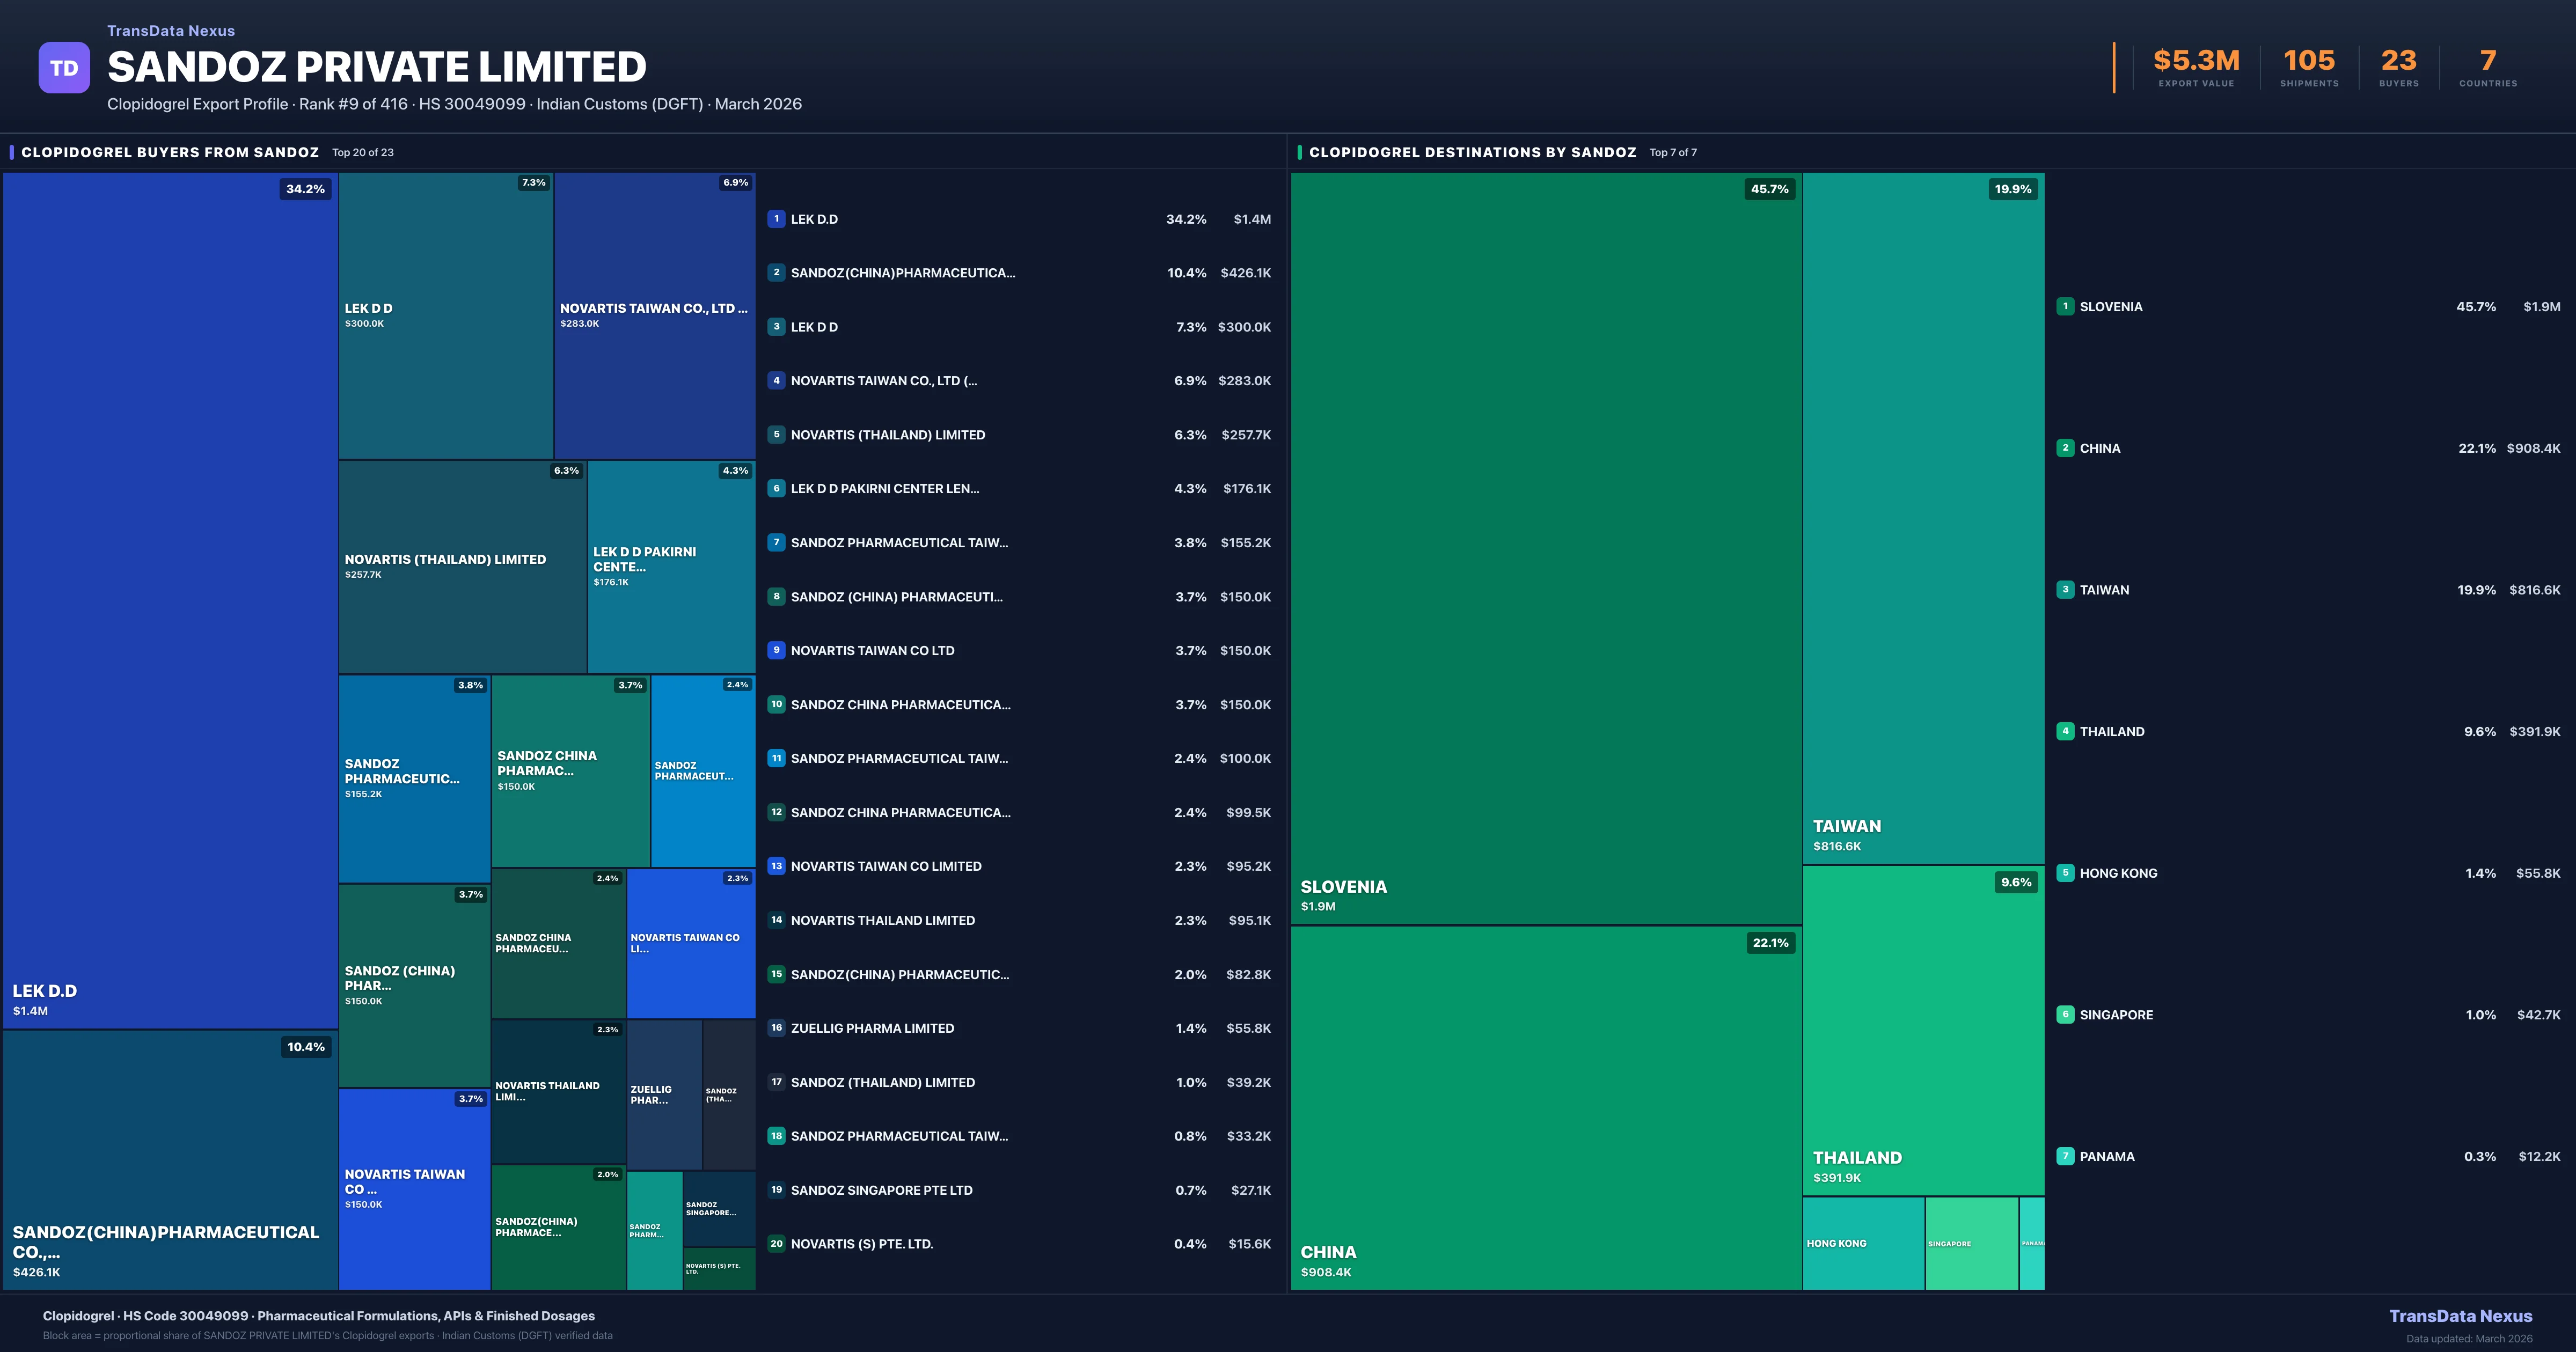2576x1352 pixels.
Task: Click rank 7 badge beside Panama
Action: click(x=2065, y=1156)
